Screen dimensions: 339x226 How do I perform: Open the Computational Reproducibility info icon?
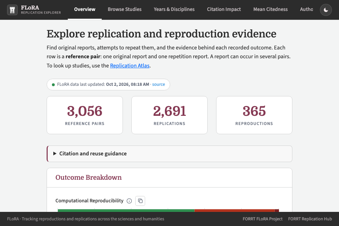click(129, 201)
